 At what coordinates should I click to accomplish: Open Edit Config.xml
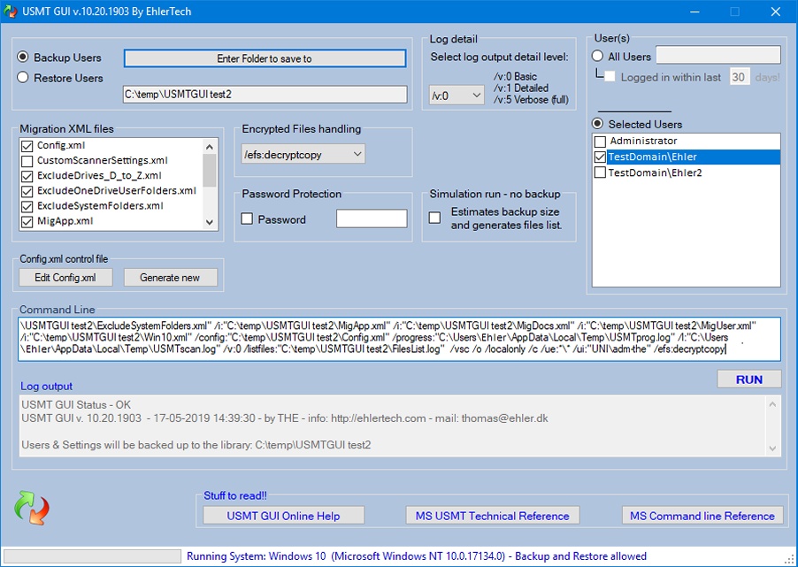click(65, 278)
